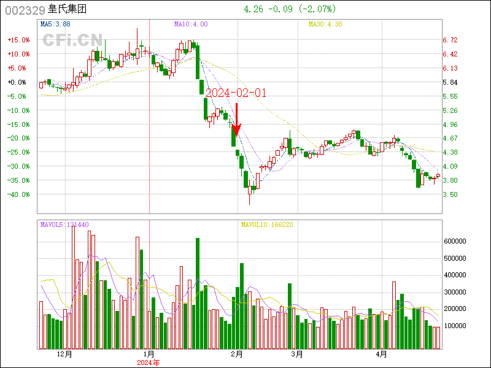This screenshot has width=491, height=368.
Task: Click the -30.0% axis label
Action: (18, 166)
